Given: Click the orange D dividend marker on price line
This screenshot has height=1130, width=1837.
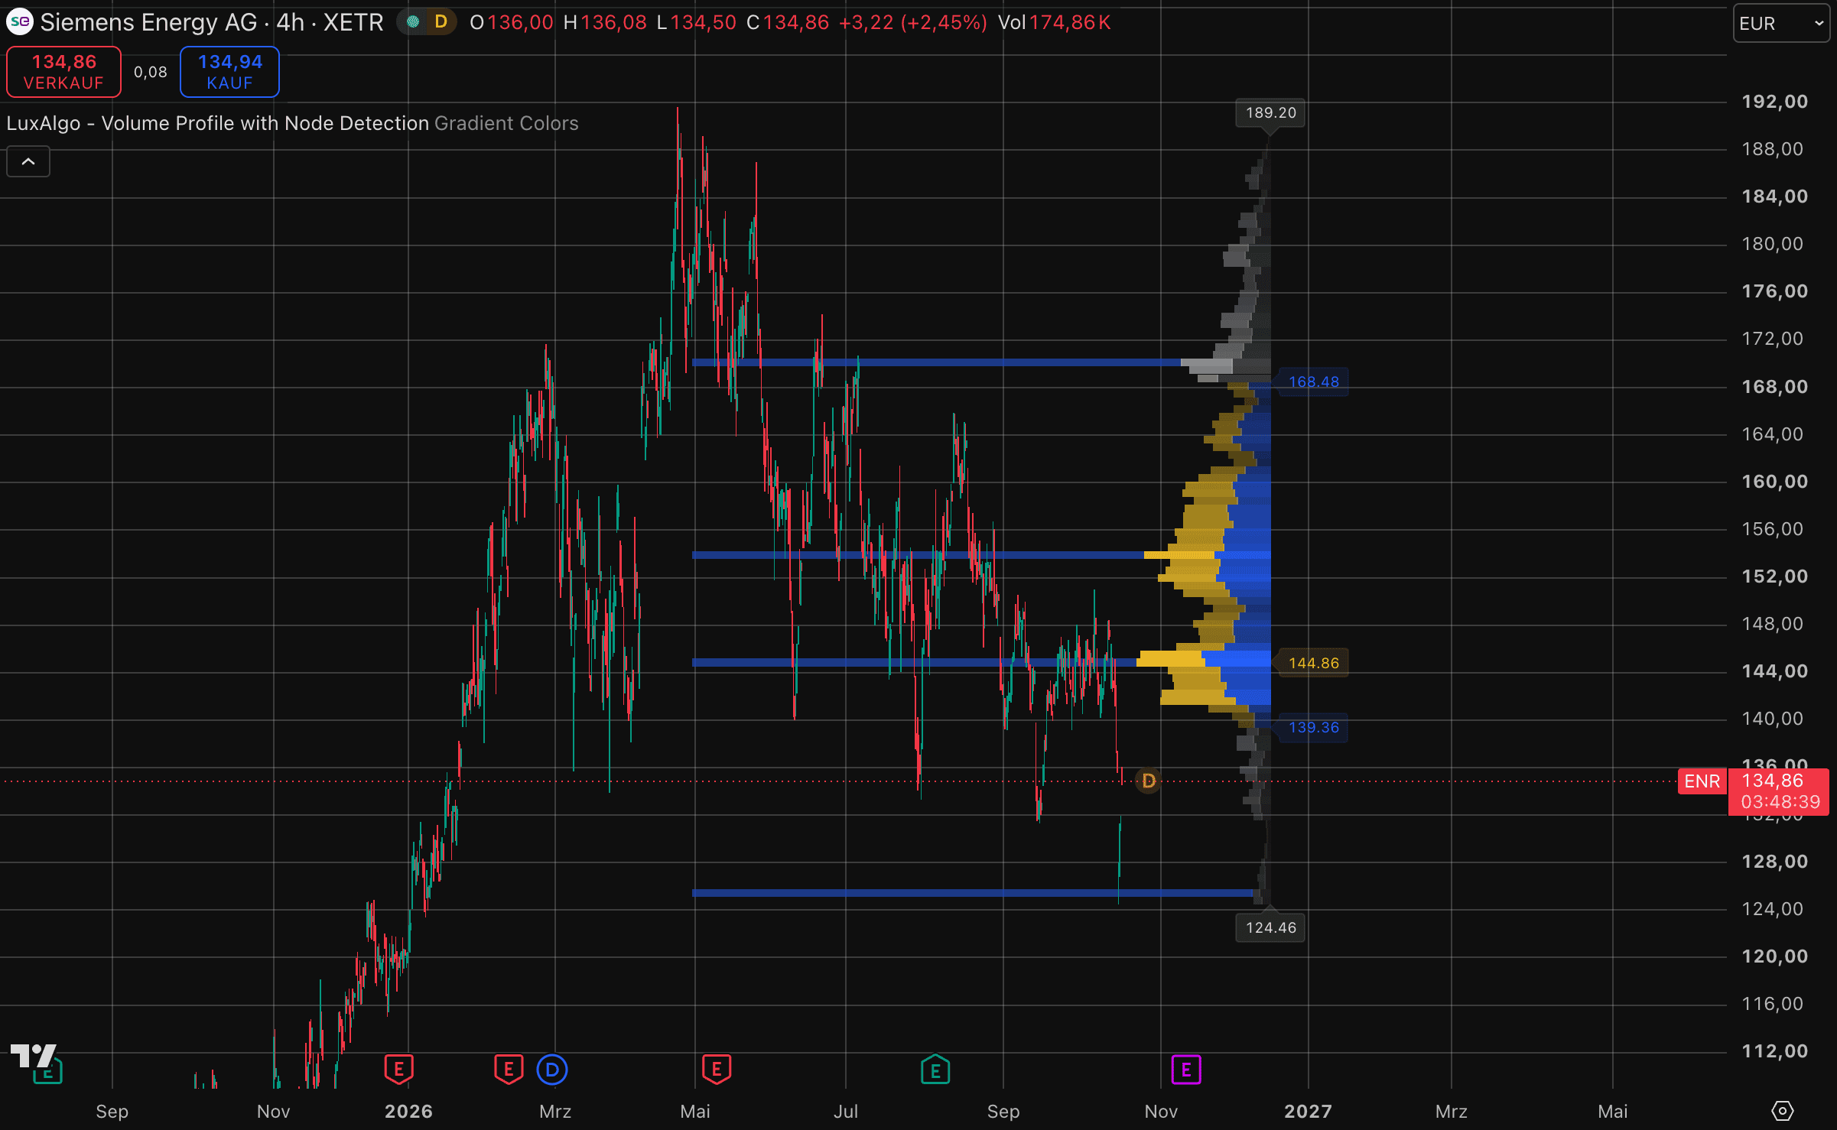Looking at the screenshot, I should tap(1148, 781).
